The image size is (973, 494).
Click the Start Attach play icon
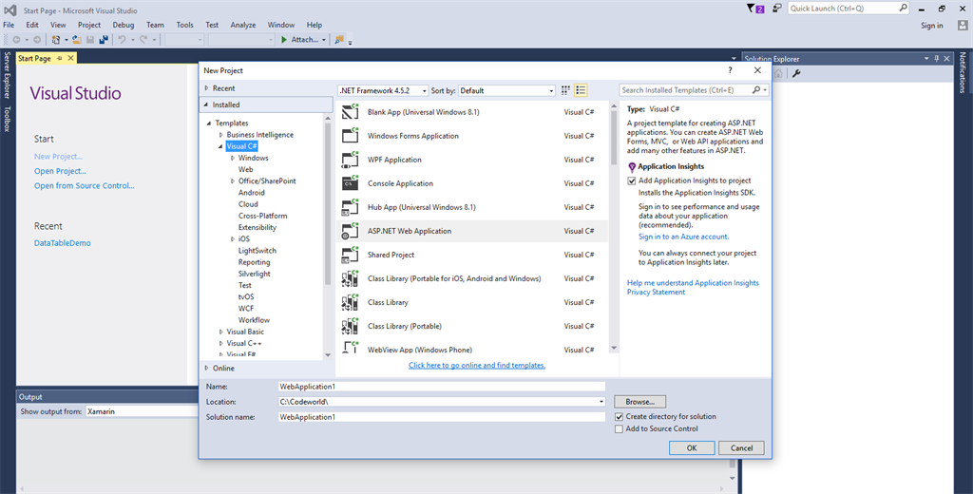tap(283, 40)
